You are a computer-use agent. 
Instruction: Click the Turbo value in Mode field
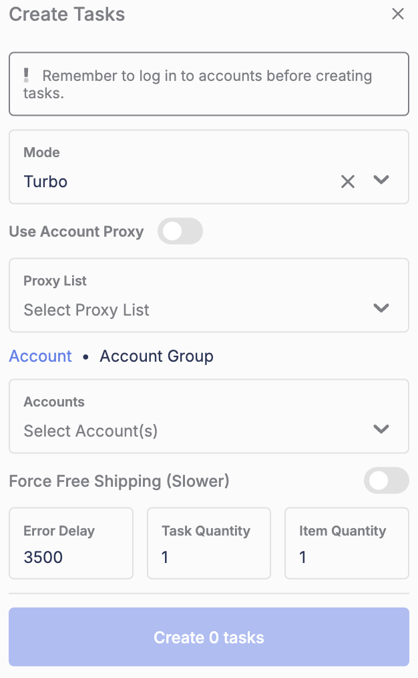tap(45, 181)
